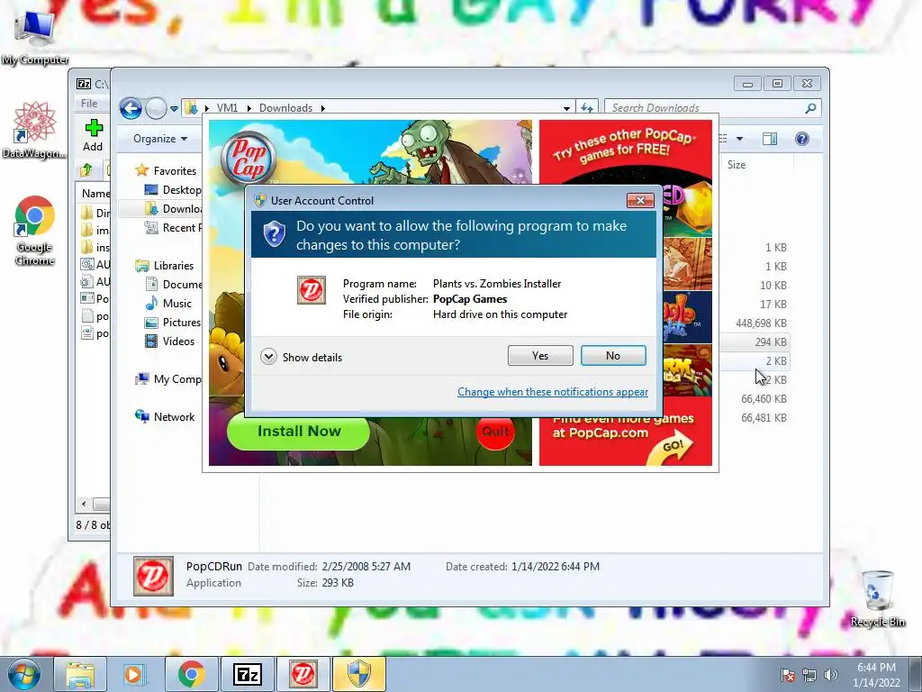Screen dimensions: 922x692
Task: Click the red Quit button in installer
Action: [495, 432]
